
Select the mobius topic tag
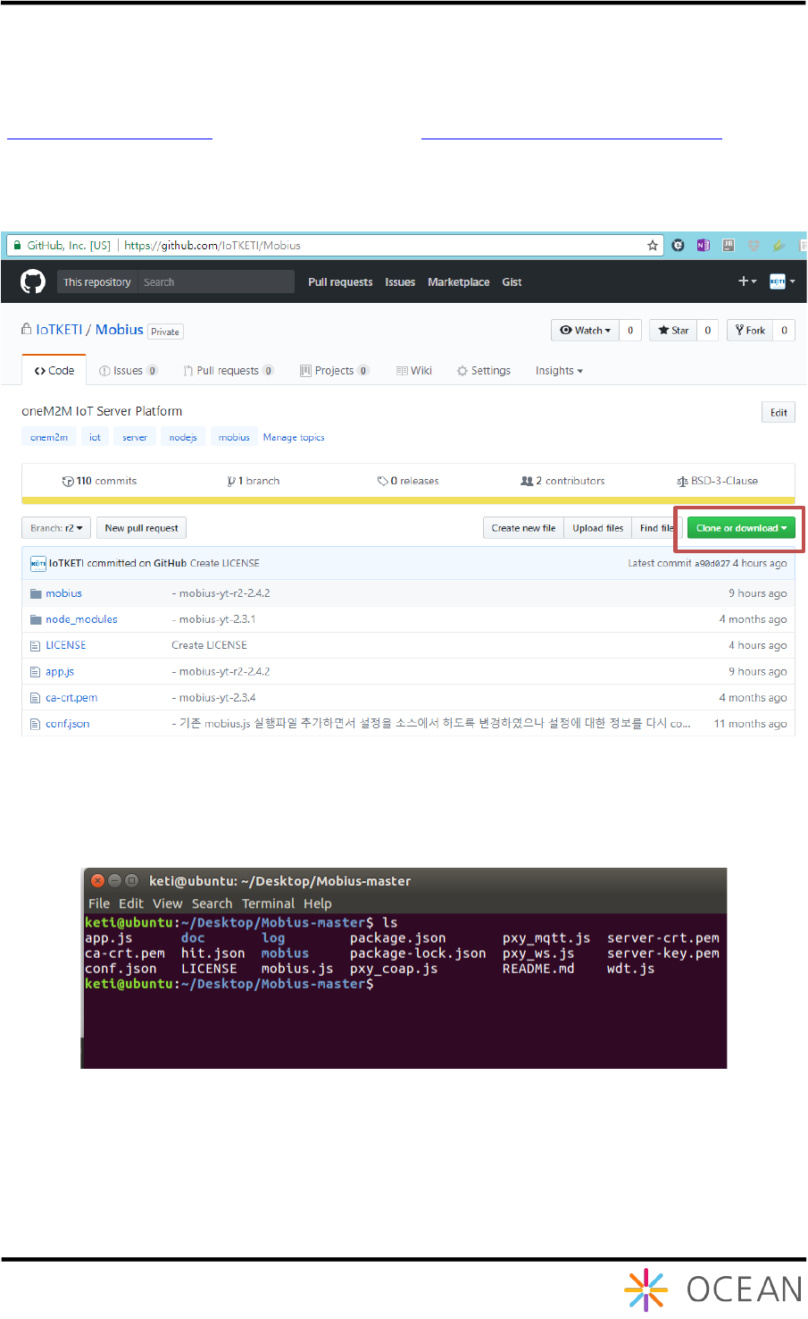pyautogui.click(x=234, y=437)
